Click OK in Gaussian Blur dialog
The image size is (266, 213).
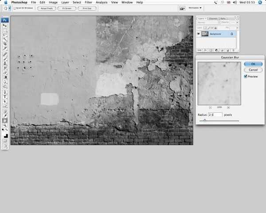click(253, 64)
